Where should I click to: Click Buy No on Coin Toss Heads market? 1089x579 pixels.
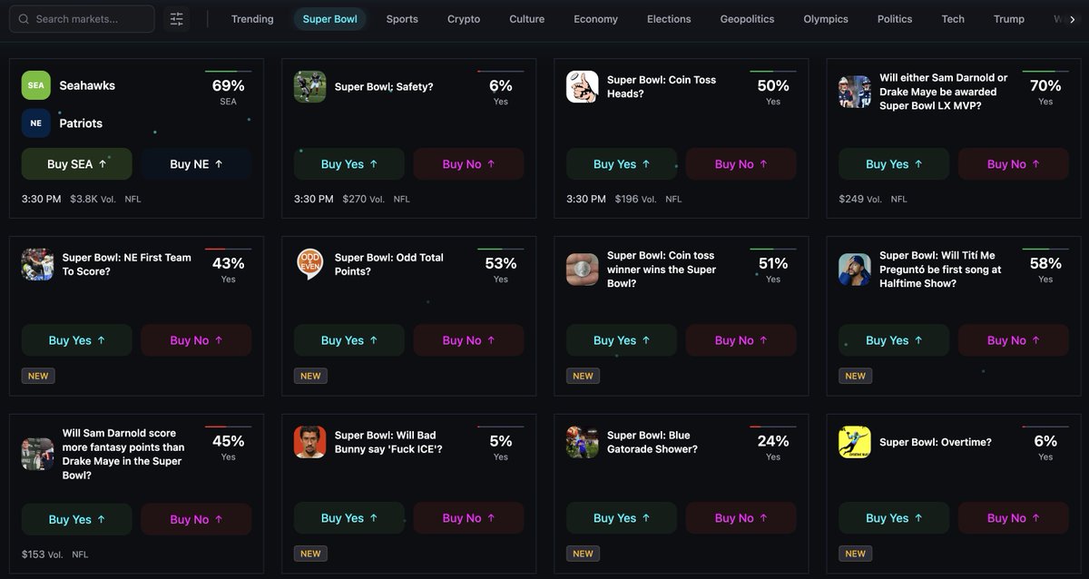[x=741, y=163]
